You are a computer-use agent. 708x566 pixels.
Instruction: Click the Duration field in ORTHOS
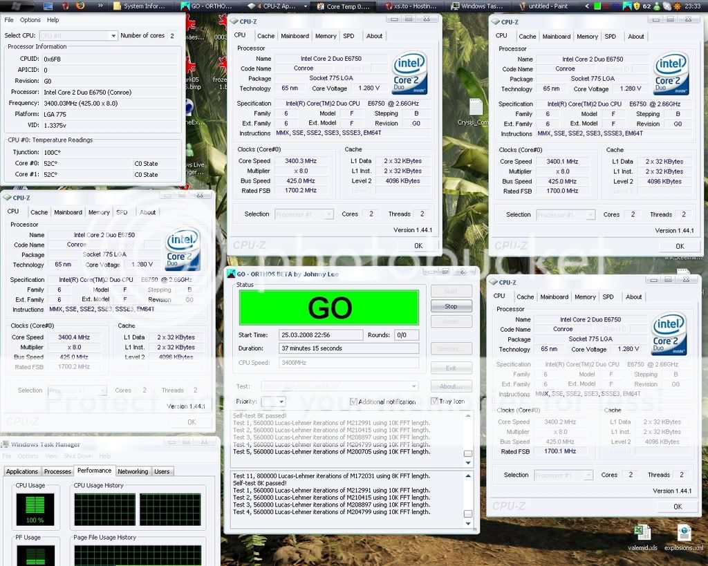[348, 348]
